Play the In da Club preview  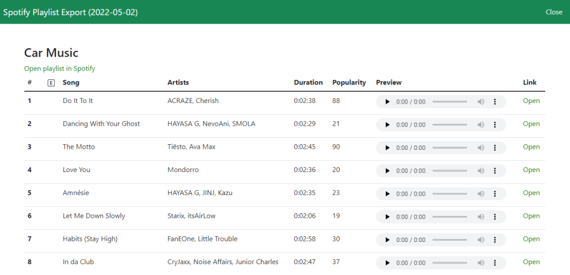[x=387, y=263]
